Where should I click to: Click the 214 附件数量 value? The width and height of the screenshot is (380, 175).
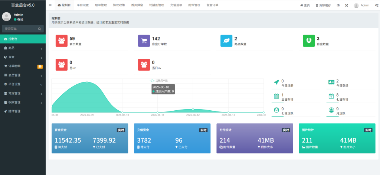[225, 140]
